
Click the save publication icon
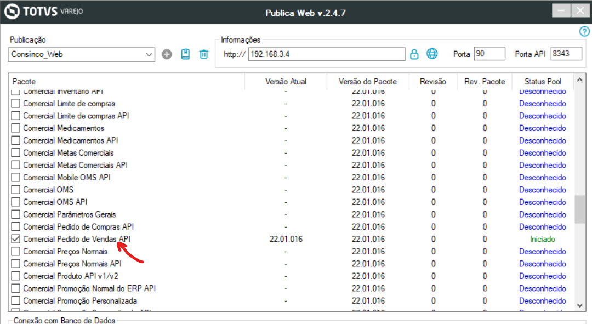click(185, 54)
